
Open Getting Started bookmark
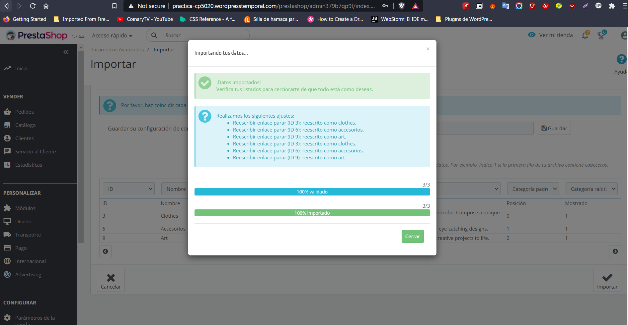[x=25, y=19]
